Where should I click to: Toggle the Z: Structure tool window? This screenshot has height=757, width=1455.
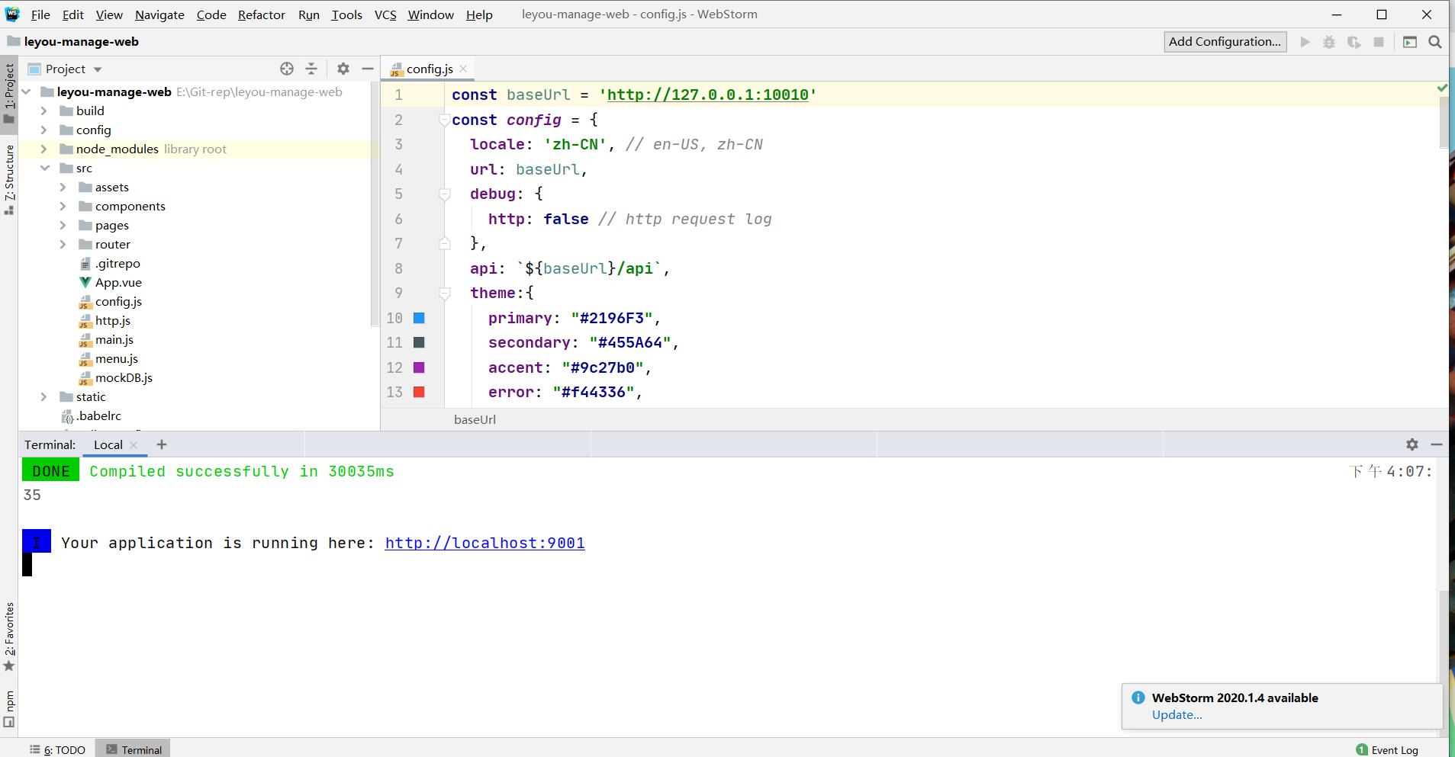click(9, 179)
